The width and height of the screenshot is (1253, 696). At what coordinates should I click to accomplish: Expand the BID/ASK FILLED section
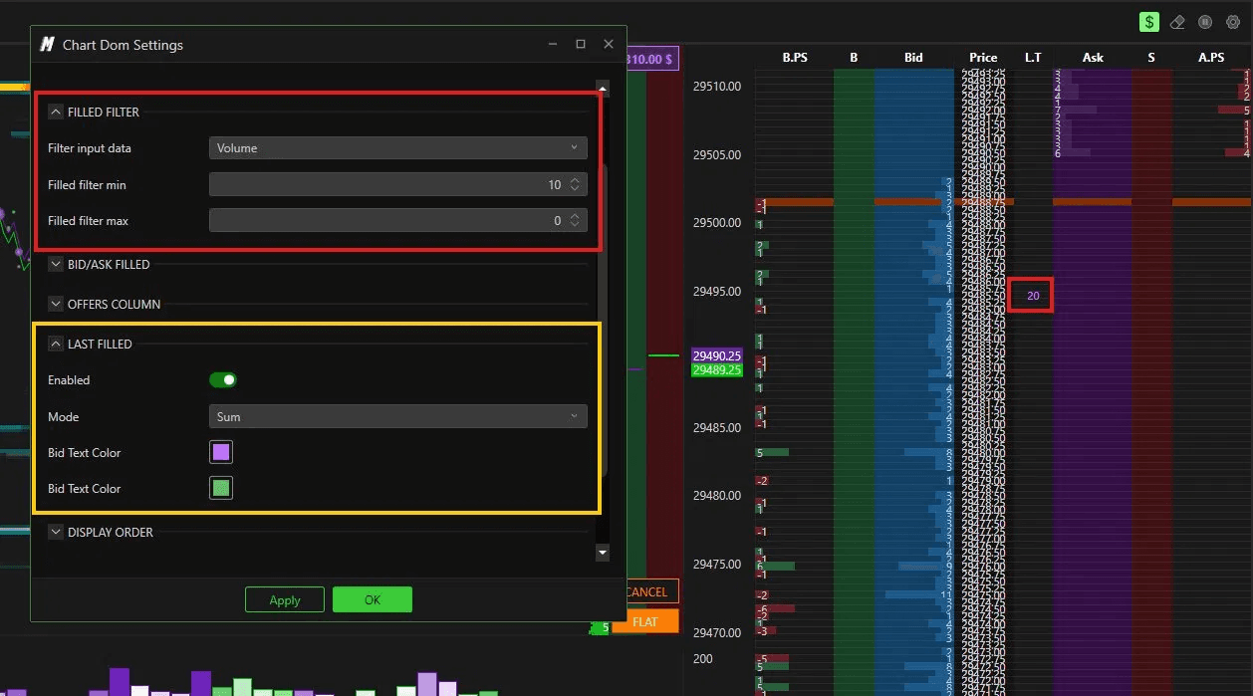(x=56, y=264)
